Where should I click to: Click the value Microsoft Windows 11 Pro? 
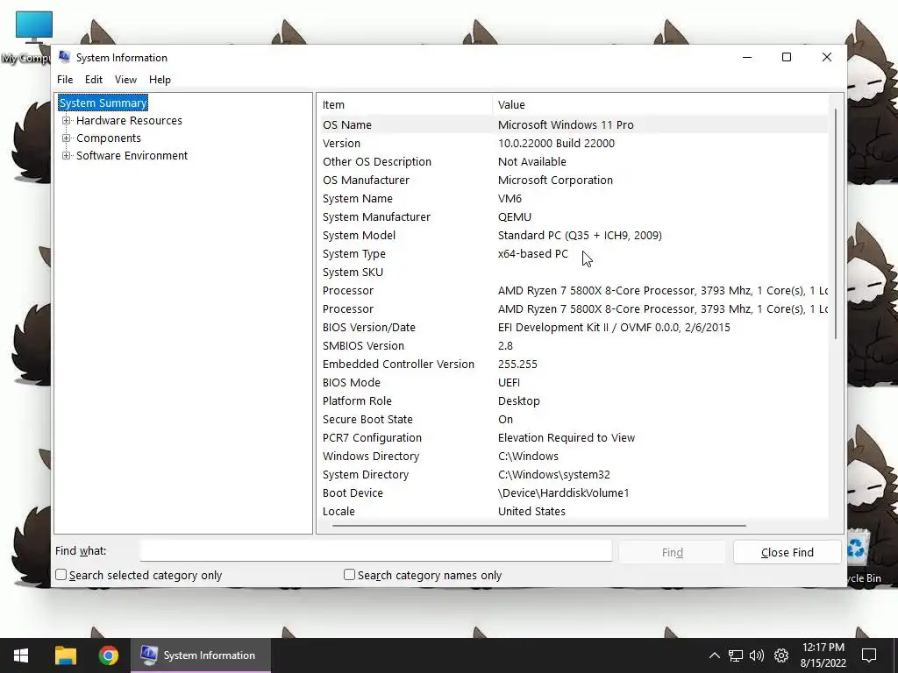[x=566, y=124]
